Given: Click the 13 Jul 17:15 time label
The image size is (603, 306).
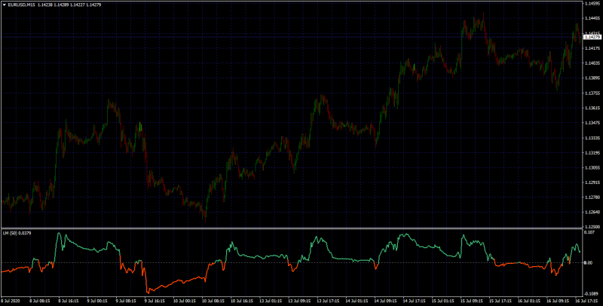Looking at the screenshot, I should coord(326,301).
